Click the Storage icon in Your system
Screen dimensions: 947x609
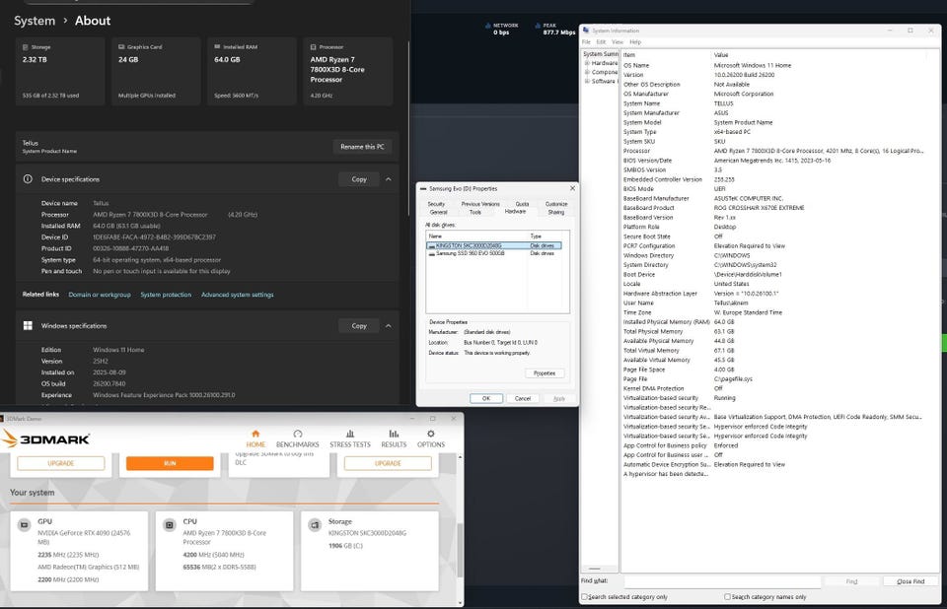pos(314,524)
